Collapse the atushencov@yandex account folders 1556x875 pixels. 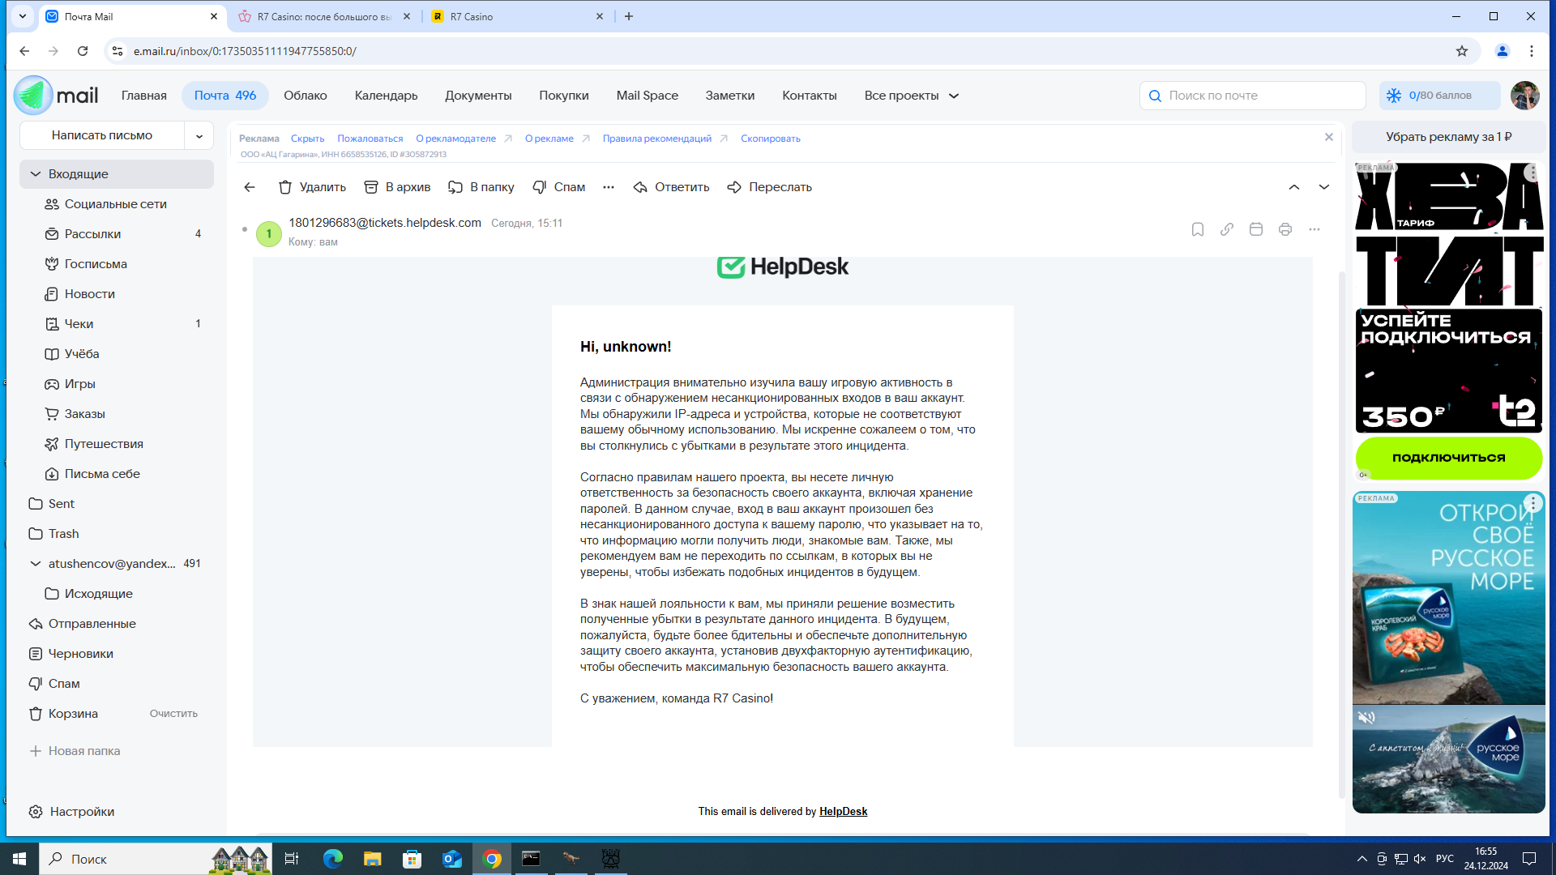36,564
